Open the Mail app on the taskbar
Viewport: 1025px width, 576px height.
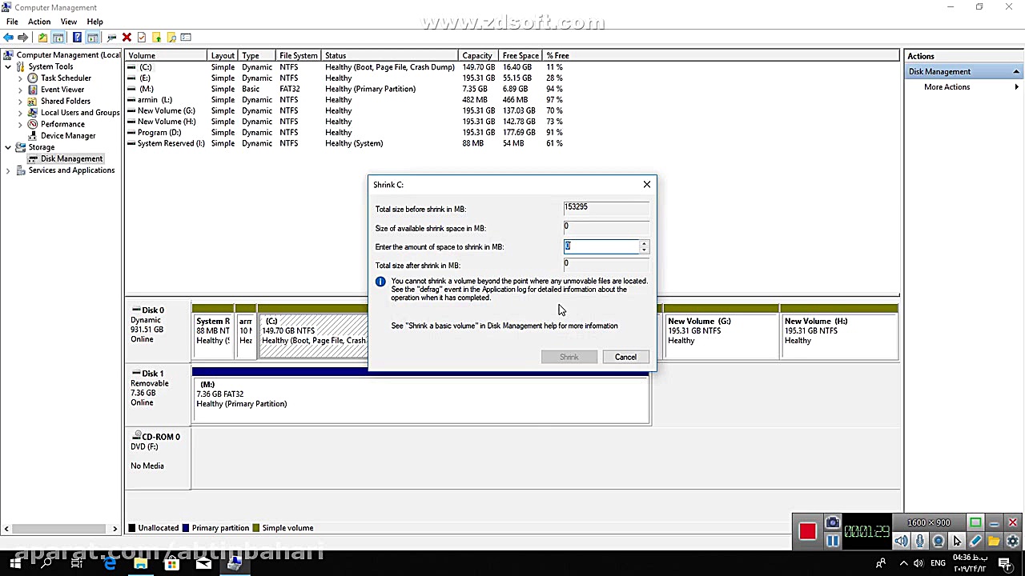203,564
